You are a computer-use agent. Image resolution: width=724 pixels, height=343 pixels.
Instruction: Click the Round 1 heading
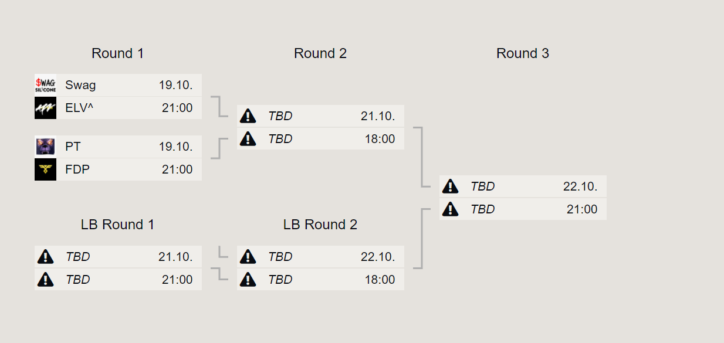[x=118, y=53]
